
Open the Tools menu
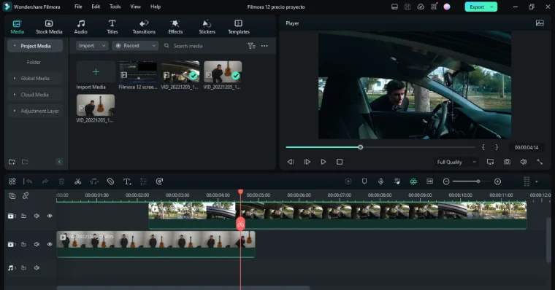[x=115, y=7]
